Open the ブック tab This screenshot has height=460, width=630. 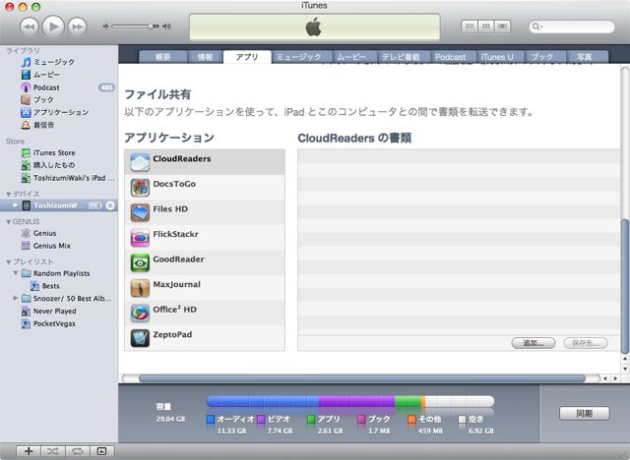542,57
